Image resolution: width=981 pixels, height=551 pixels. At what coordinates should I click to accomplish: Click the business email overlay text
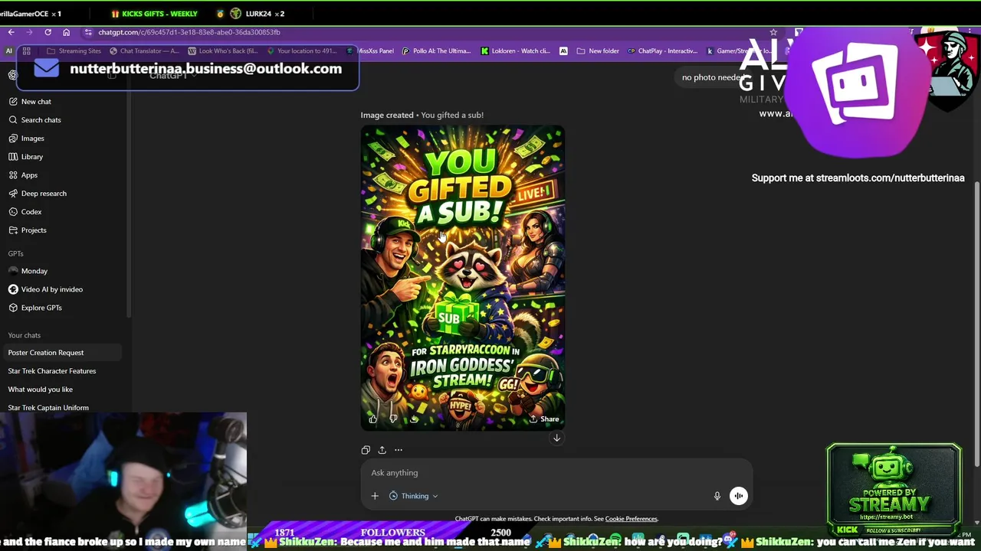205,68
